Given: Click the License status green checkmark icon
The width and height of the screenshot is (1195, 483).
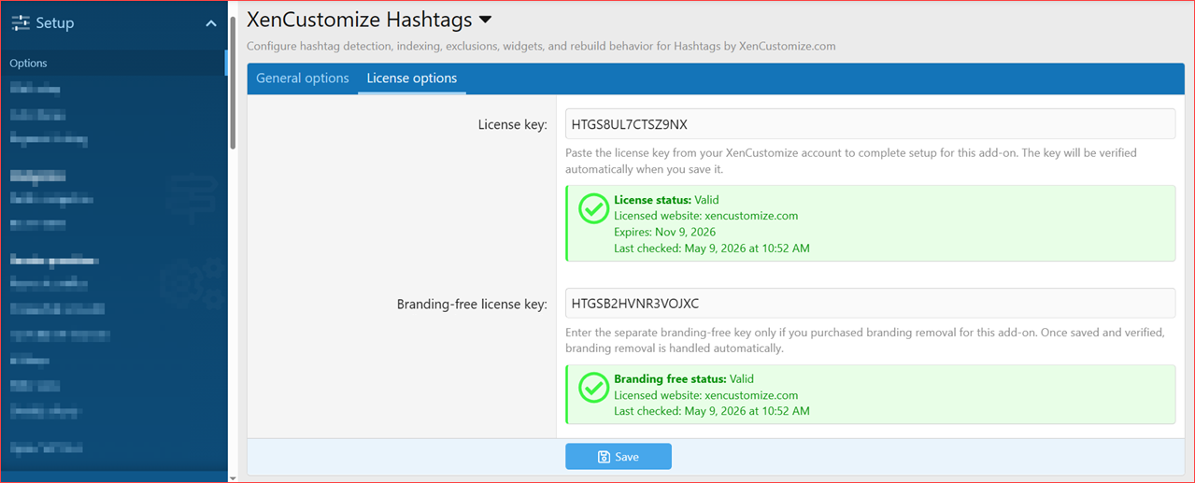Looking at the screenshot, I should click(593, 208).
